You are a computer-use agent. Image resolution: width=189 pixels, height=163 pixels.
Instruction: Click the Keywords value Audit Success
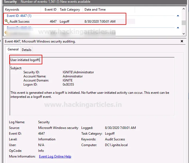click(115, 139)
